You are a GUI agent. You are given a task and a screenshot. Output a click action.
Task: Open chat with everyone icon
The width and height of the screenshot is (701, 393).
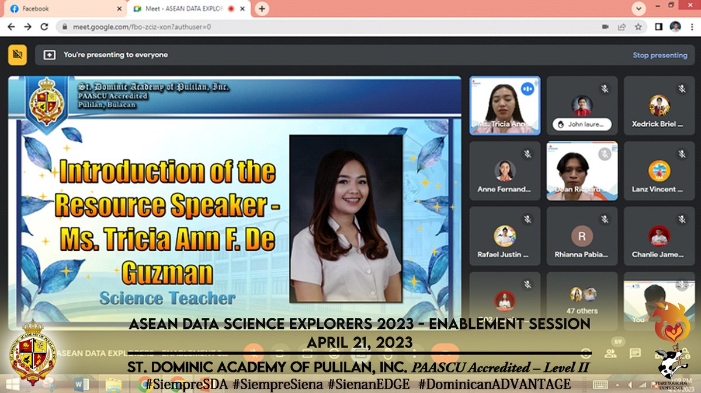(x=634, y=353)
